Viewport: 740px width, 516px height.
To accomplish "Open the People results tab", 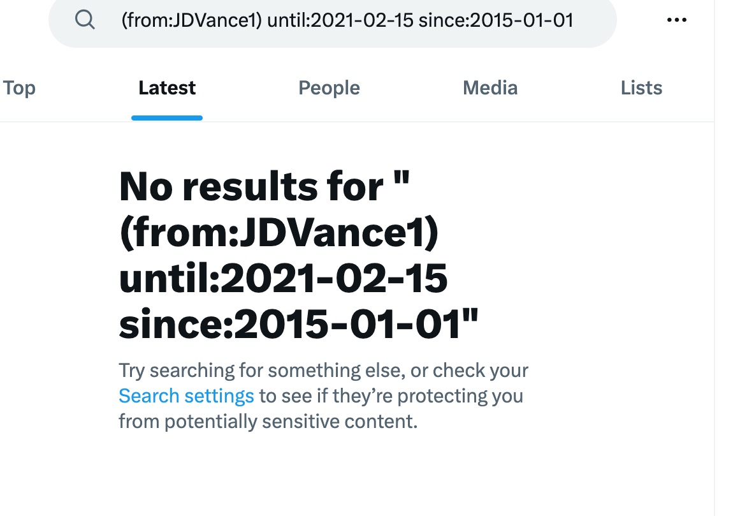I will 329,88.
